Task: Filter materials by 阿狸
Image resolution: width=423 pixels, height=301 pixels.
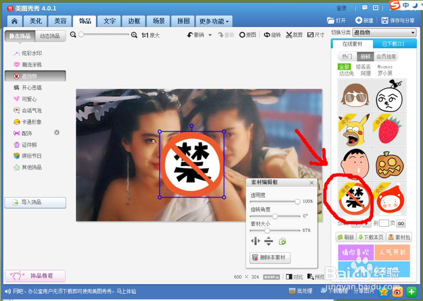Action: 365,73
